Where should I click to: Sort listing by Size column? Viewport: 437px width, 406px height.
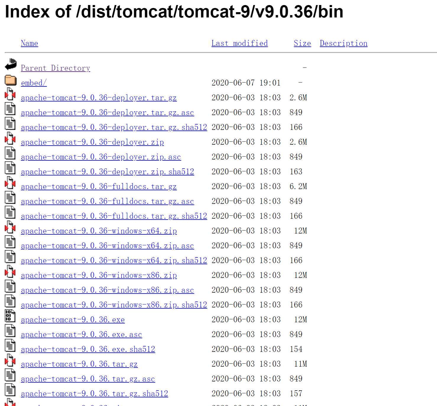302,43
